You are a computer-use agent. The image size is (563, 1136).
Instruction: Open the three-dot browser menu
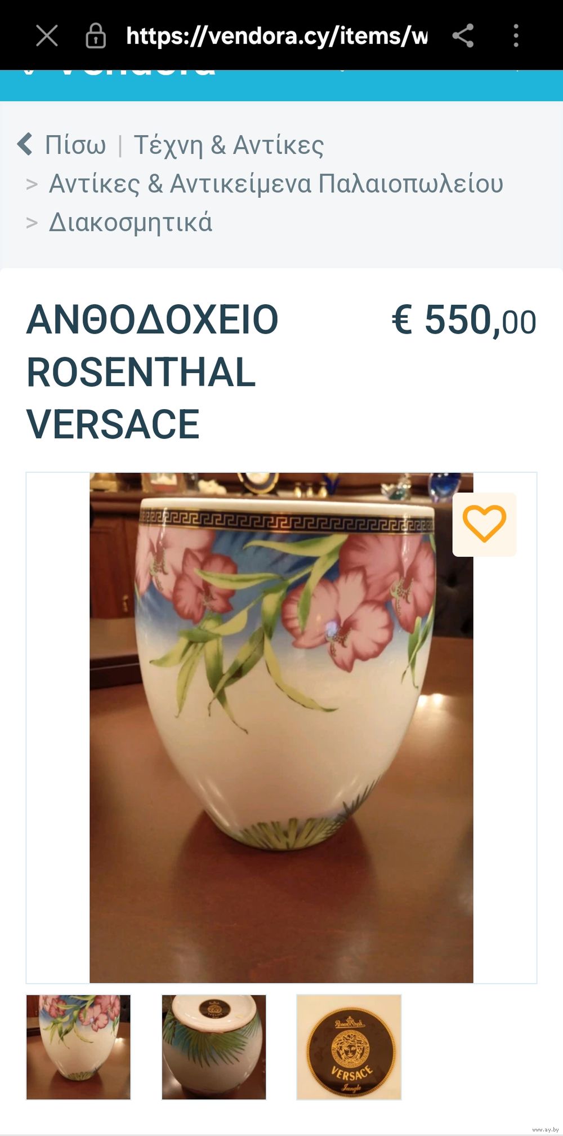click(x=516, y=36)
